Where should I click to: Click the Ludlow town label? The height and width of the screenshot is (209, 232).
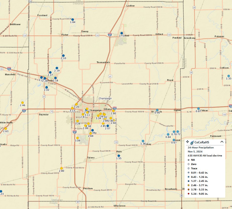click(x=131, y=6)
